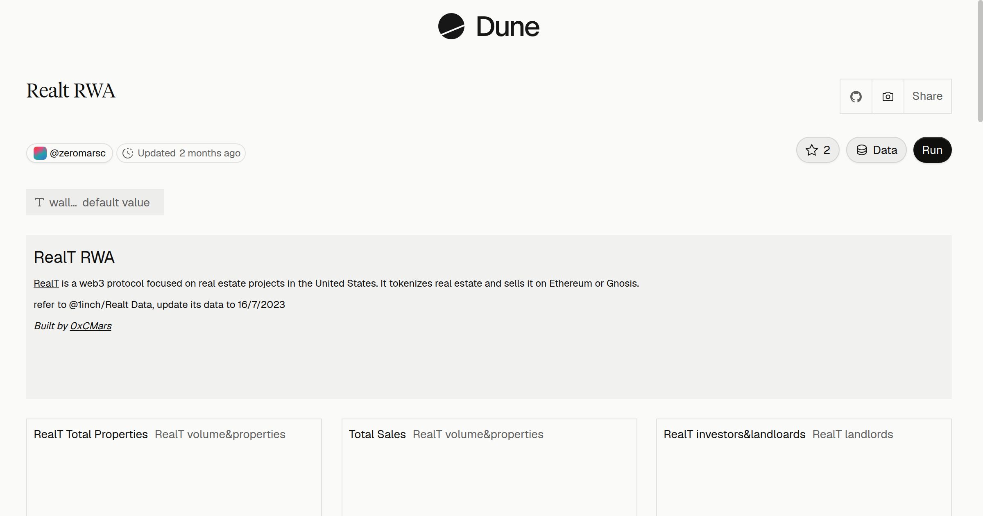983x516 pixels.
Task: Click the zeromarsc avatar image
Action: [x=40, y=153]
